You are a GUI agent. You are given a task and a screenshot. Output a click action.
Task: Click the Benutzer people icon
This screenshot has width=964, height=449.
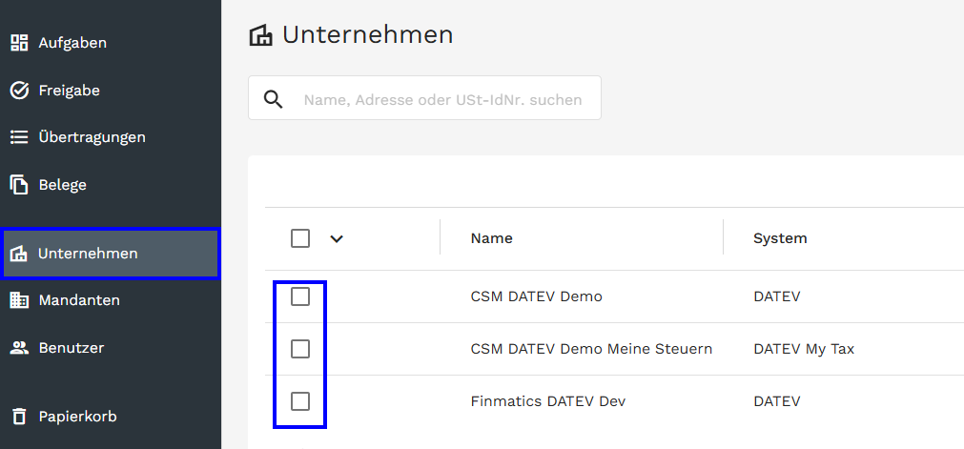(19, 348)
